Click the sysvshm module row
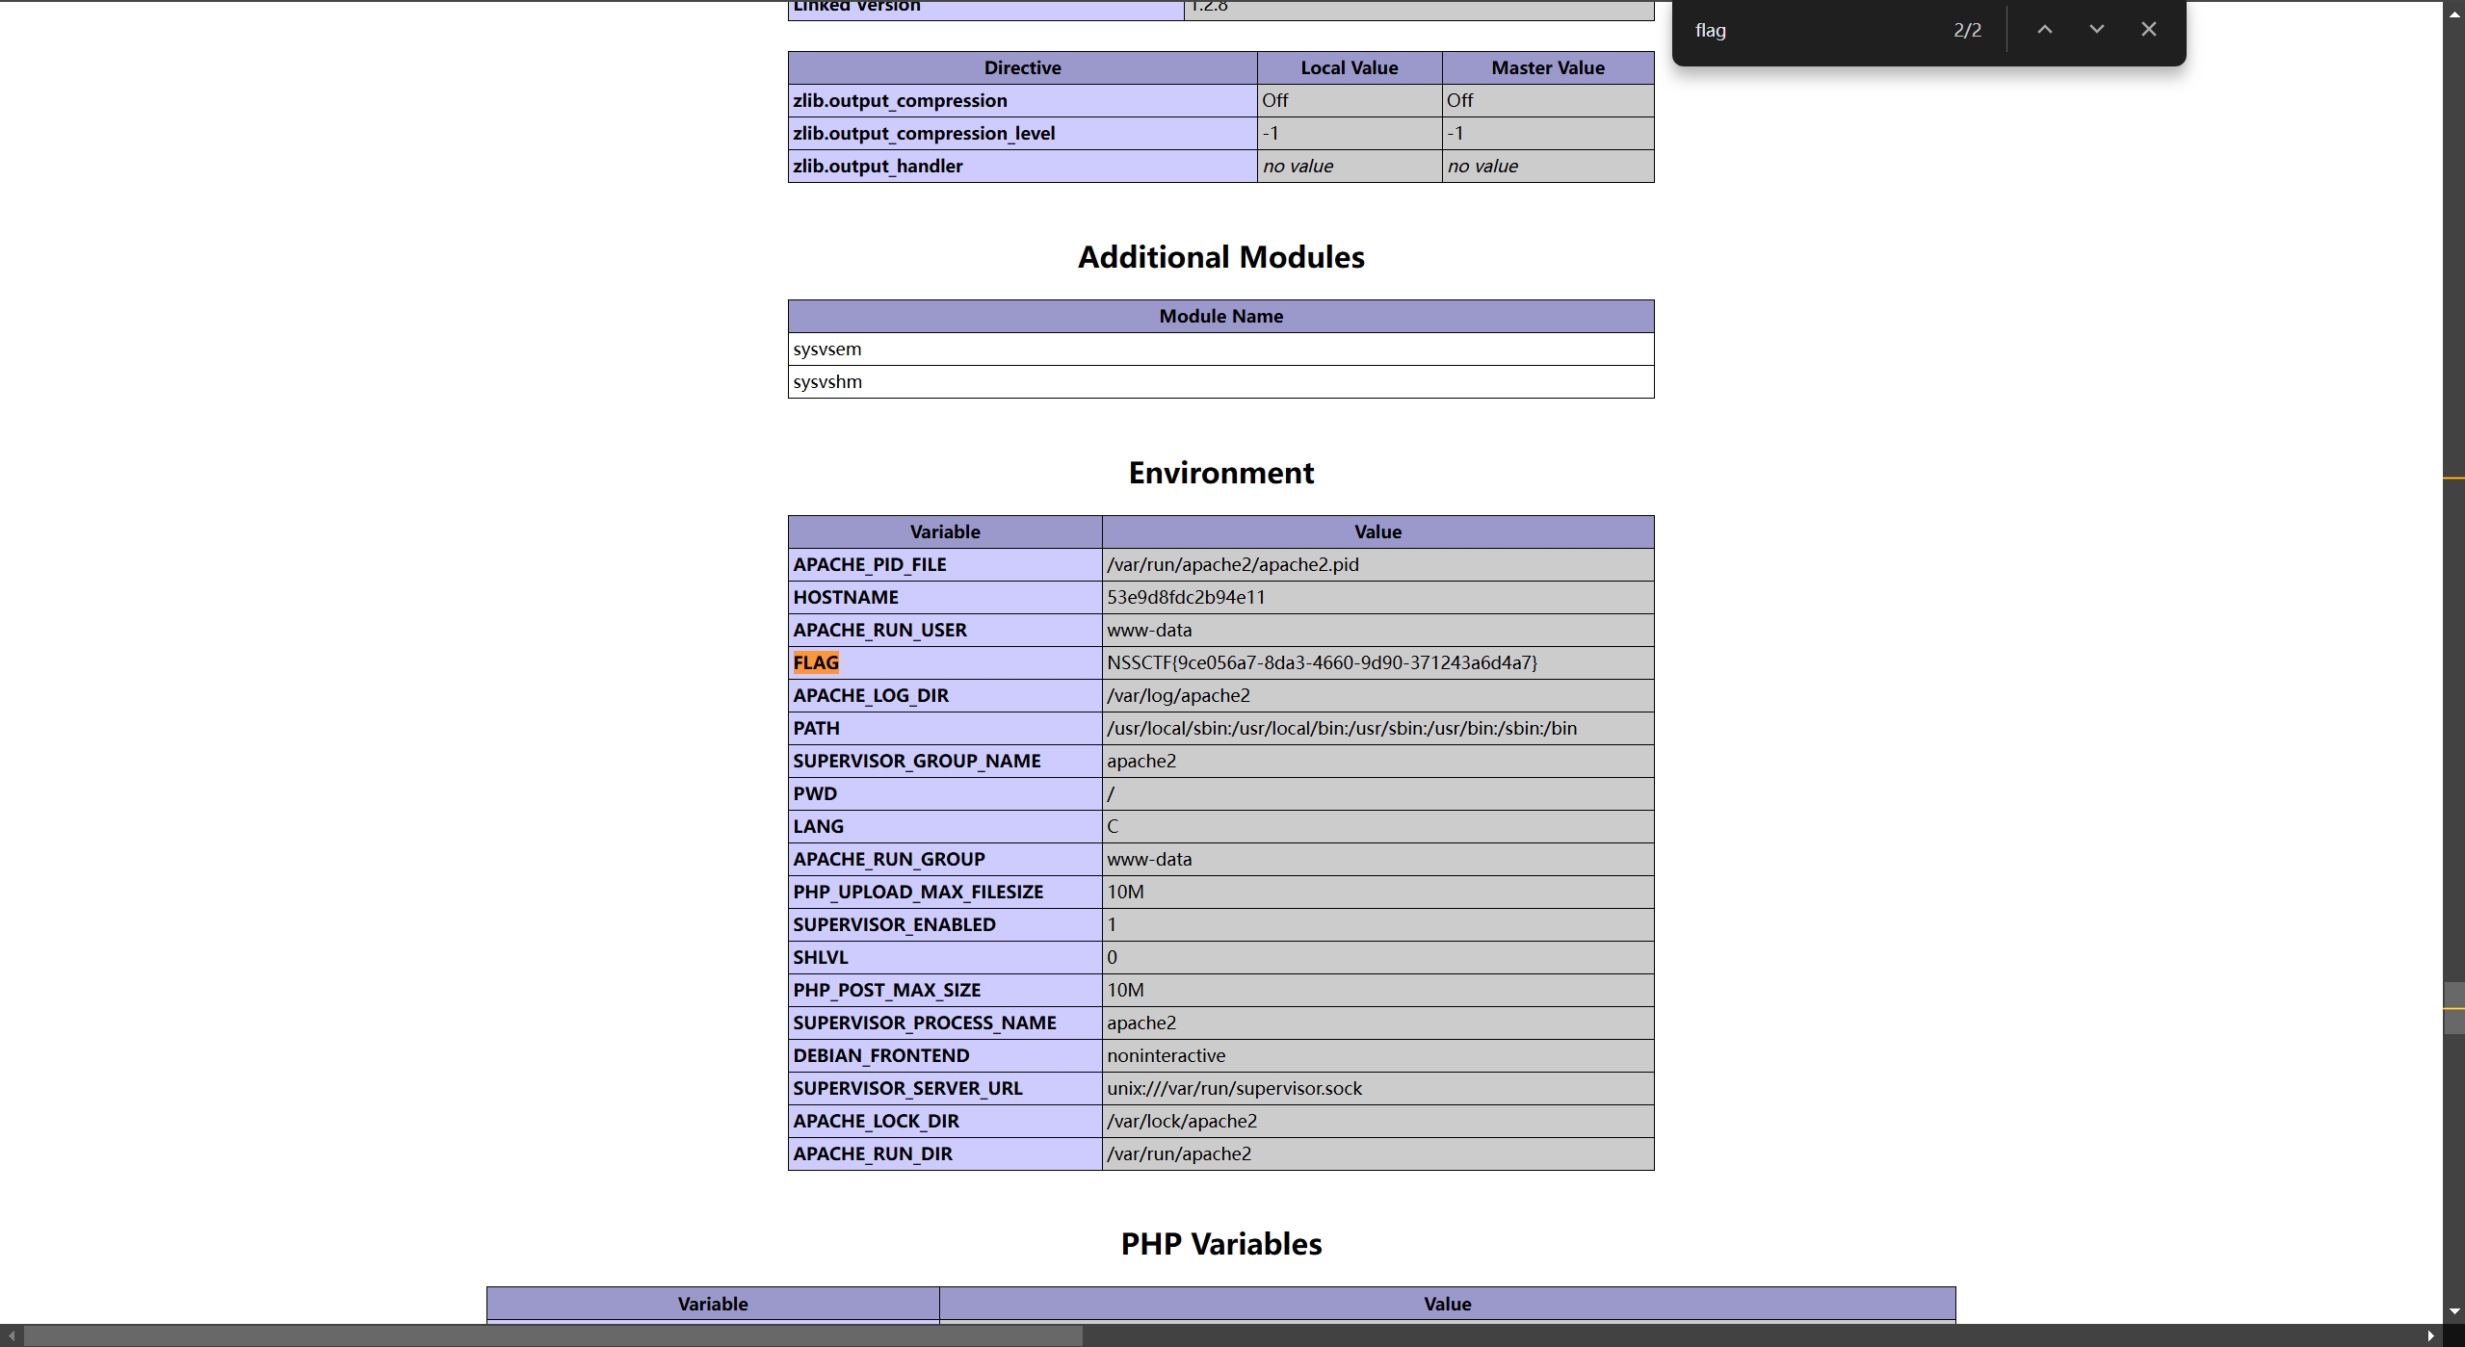This screenshot has height=1347, width=2465. (x=1220, y=381)
